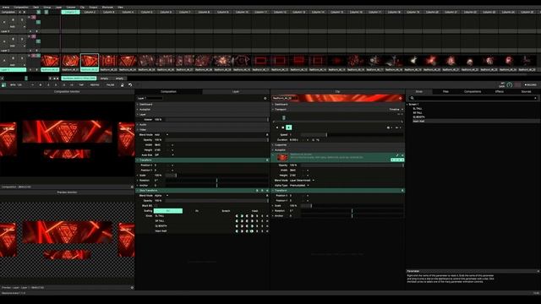
Task: Click the clip play backward button
Action: [277, 128]
